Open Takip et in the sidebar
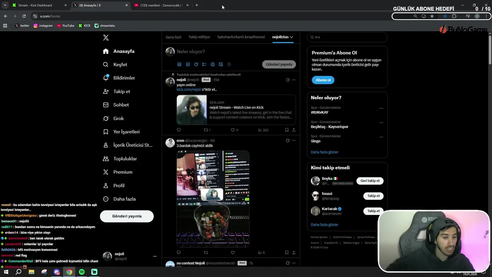Image resolution: width=492 pixels, height=277 pixels. click(116, 92)
